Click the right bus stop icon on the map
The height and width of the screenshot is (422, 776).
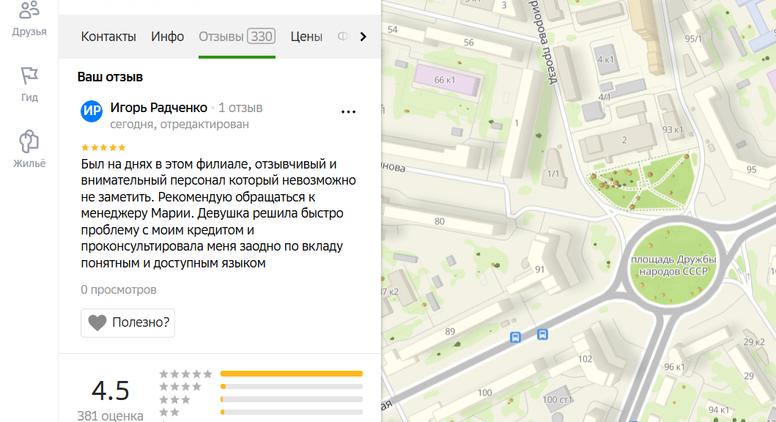pyautogui.click(x=542, y=334)
